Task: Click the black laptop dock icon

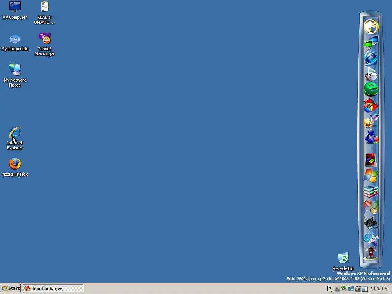Action: point(371,222)
